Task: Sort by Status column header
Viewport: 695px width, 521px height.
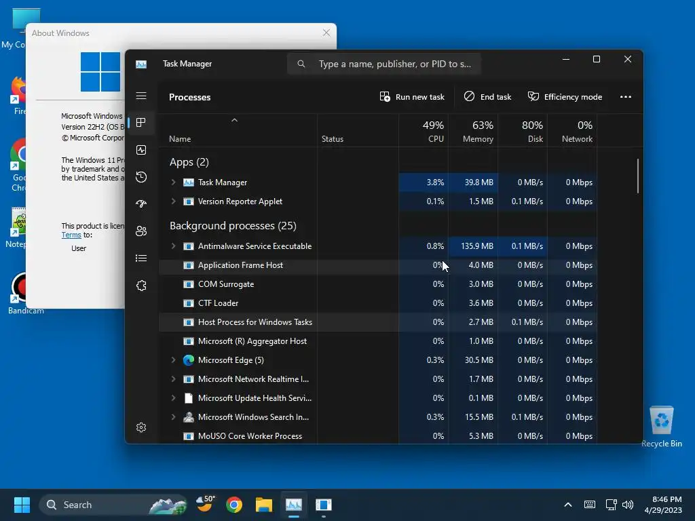Action: point(358,131)
